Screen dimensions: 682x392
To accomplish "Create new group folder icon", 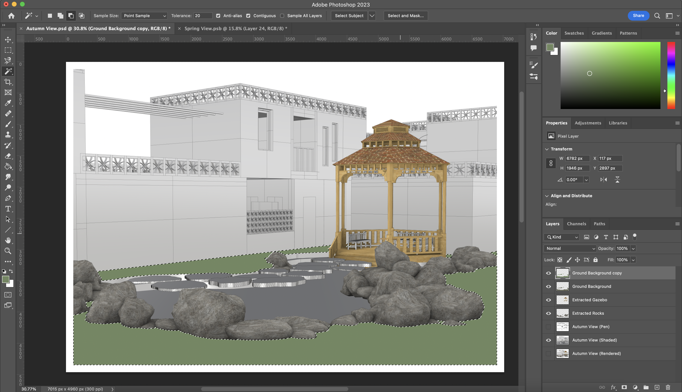I will tap(646, 387).
